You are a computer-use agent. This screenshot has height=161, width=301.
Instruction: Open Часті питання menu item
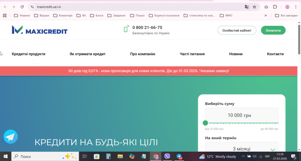(x=192, y=54)
